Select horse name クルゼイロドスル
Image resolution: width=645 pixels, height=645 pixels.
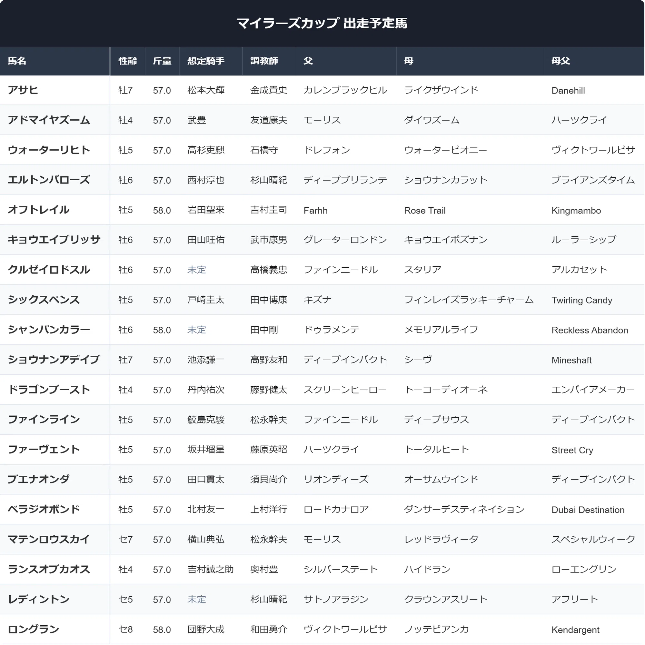click(49, 270)
